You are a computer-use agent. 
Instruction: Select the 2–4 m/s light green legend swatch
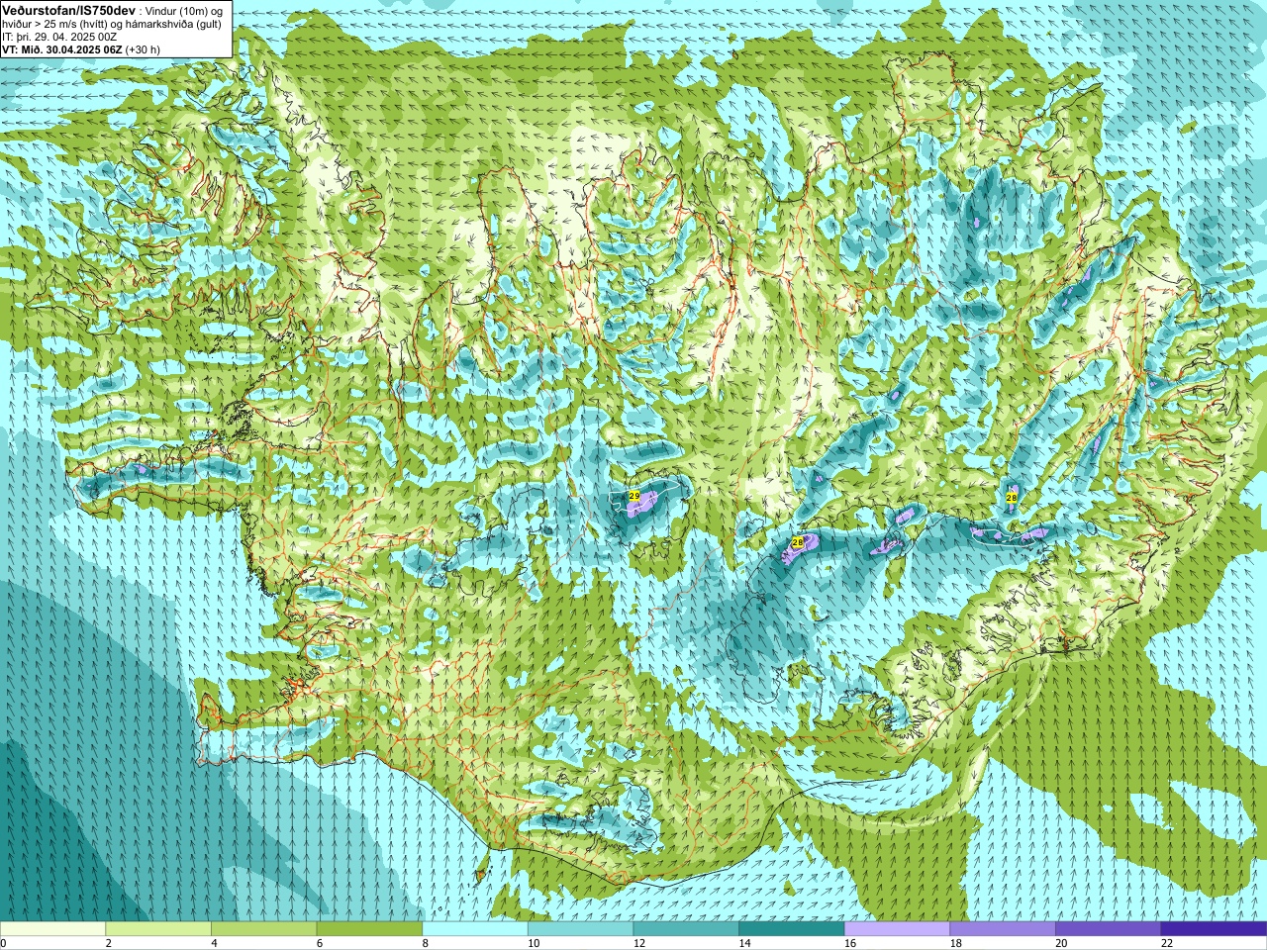(158, 929)
